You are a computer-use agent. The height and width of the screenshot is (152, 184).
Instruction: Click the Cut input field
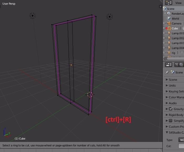pyautogui.click(x=181, y=146)
